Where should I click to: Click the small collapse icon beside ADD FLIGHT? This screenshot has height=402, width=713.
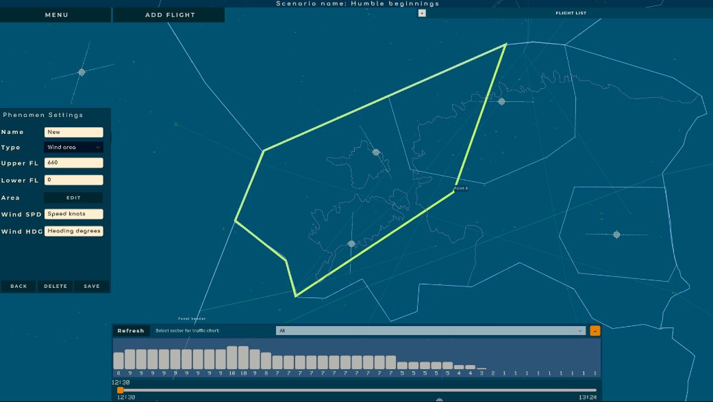[x=422, y=12]
